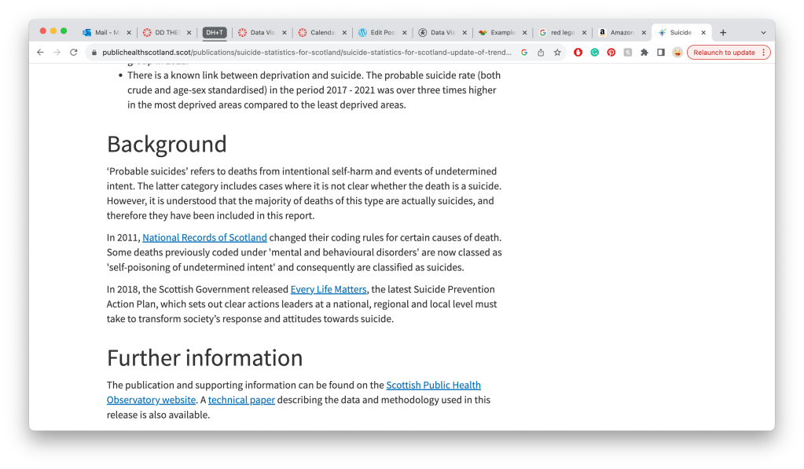Expand the tab search chevron
804x469 pixels.
tap(762, 33)
